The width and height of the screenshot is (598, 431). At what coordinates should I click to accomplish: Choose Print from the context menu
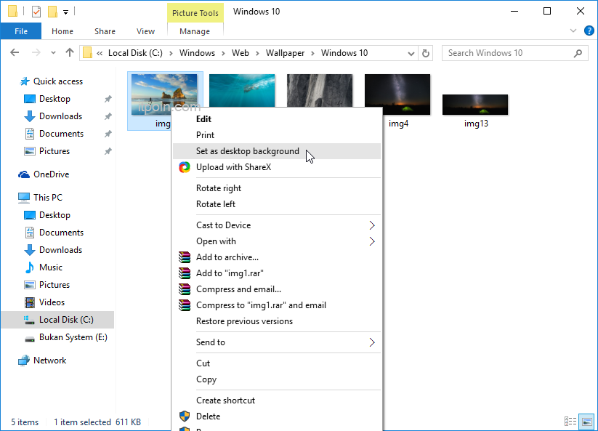click(x=277, y=135)
